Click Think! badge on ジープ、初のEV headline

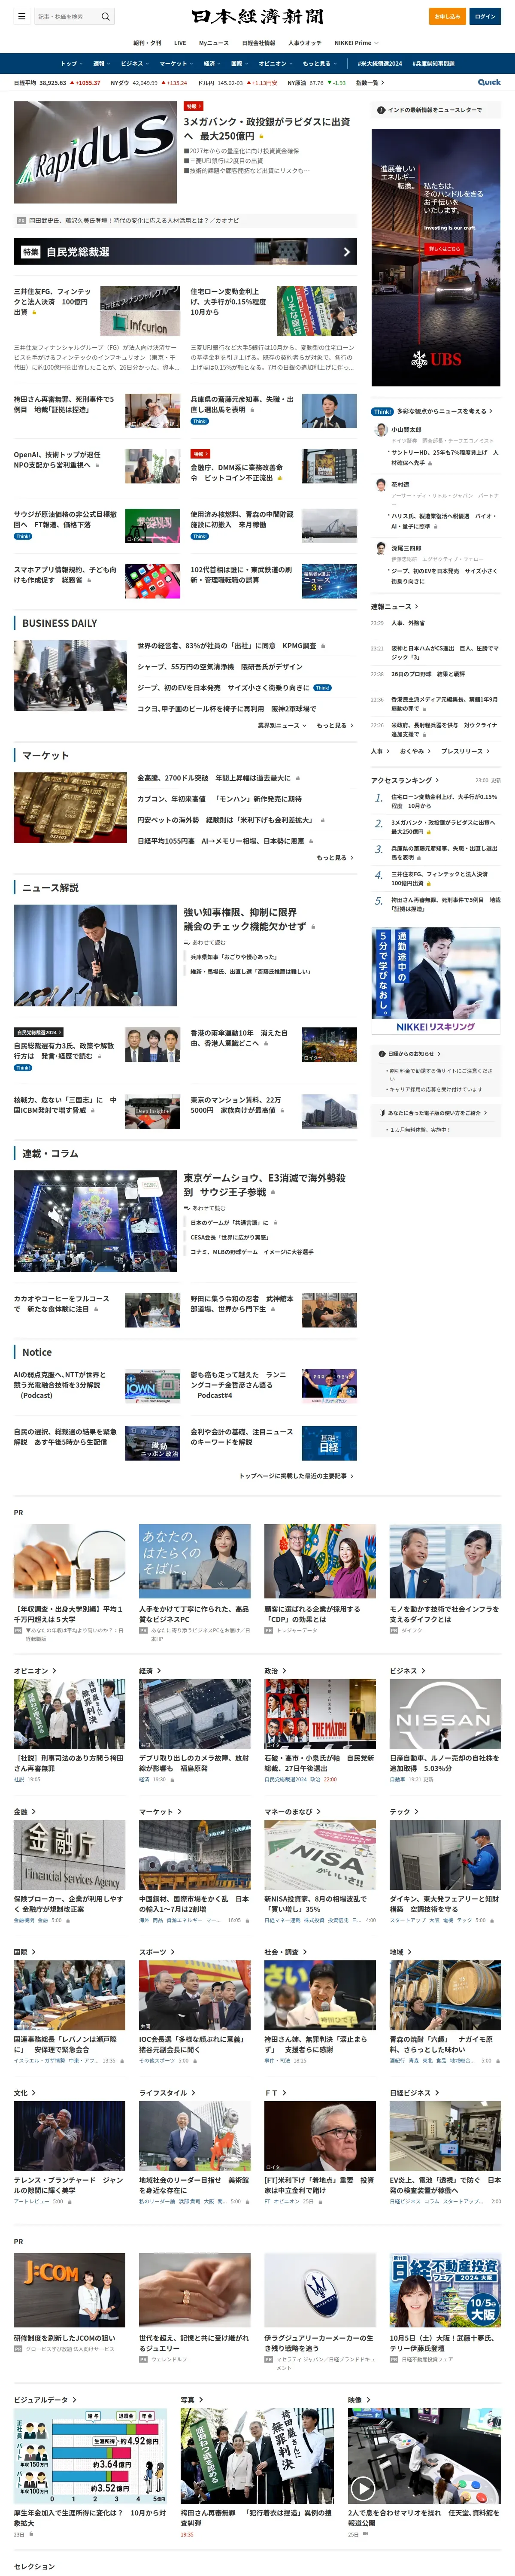click(x=322, y=688)
